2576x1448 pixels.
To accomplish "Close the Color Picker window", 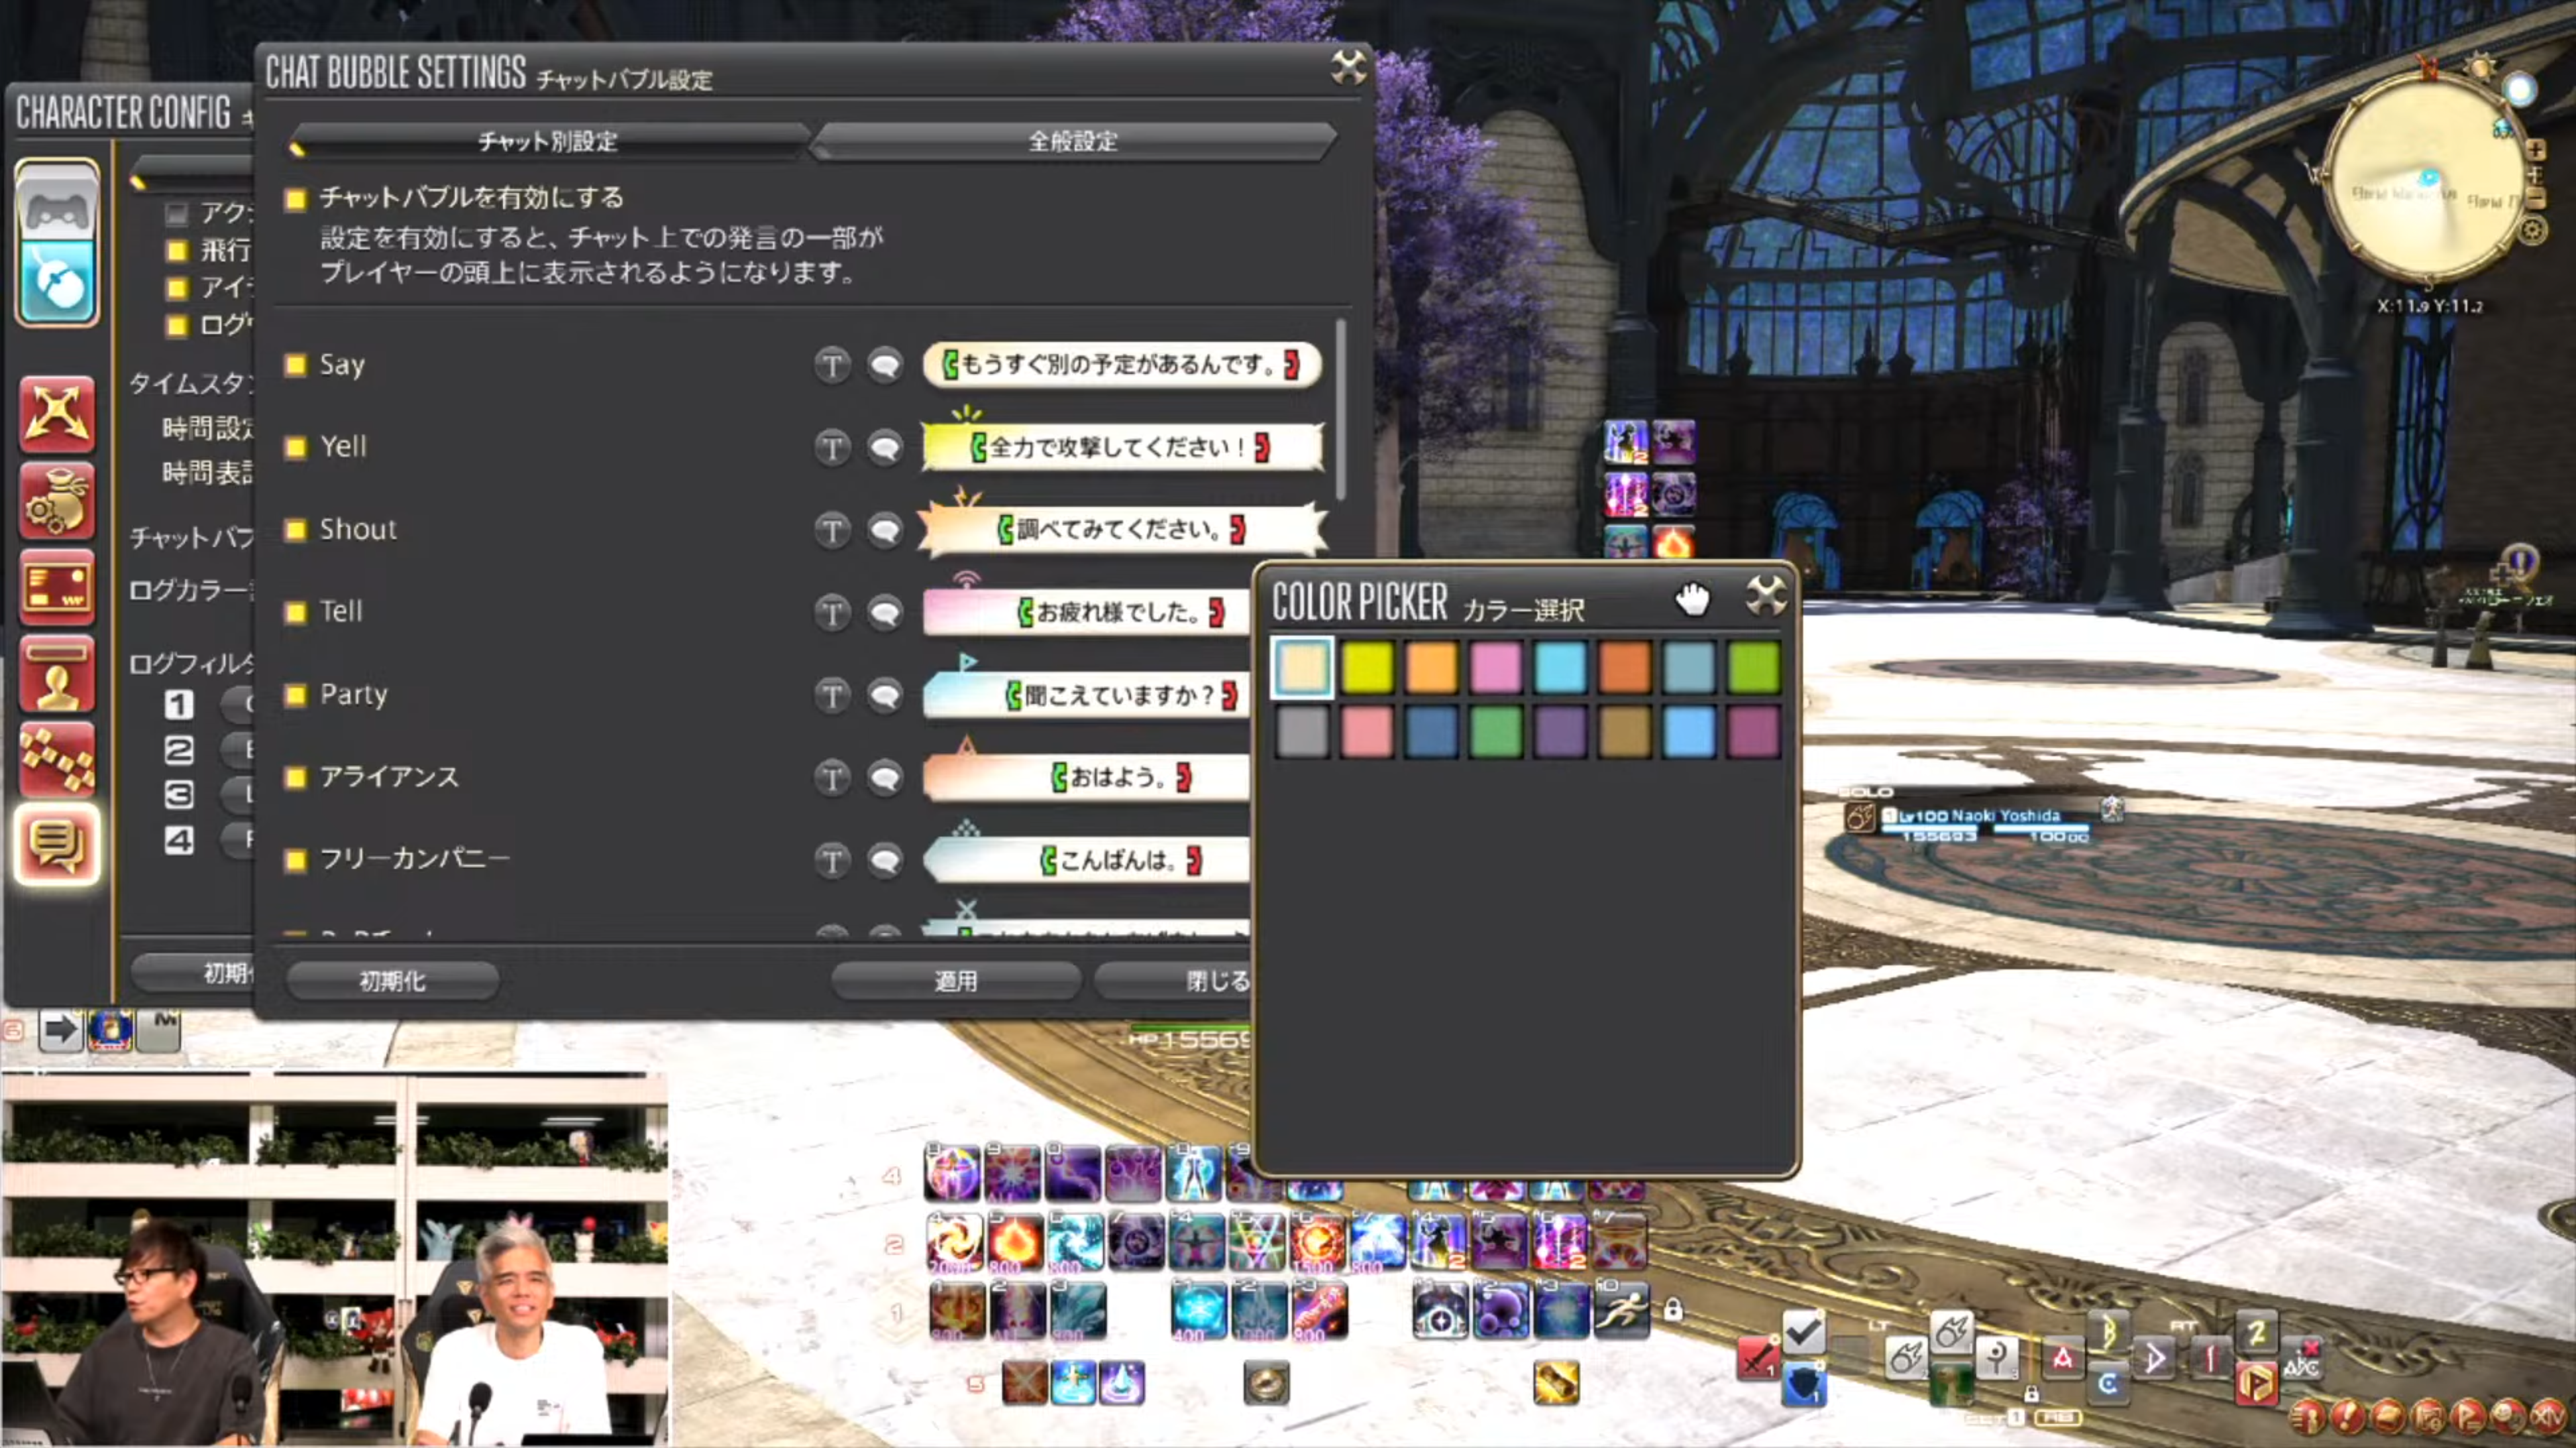I will [1765, 597].
